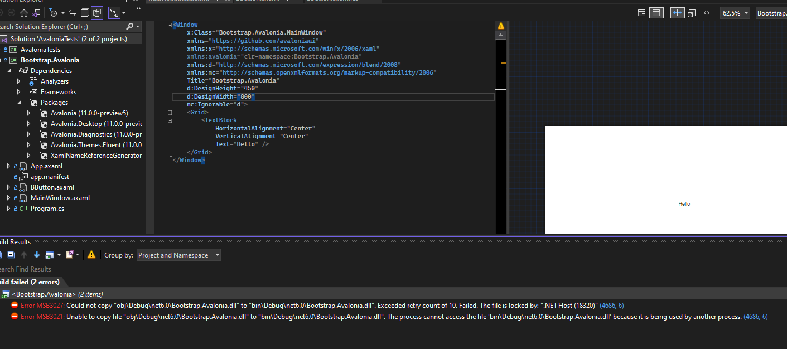Image resolution: width=787 pixels, height=349 pixels.
Task: Click the yellow warning triangle above the XAML scrollbar
Action: 500,25
